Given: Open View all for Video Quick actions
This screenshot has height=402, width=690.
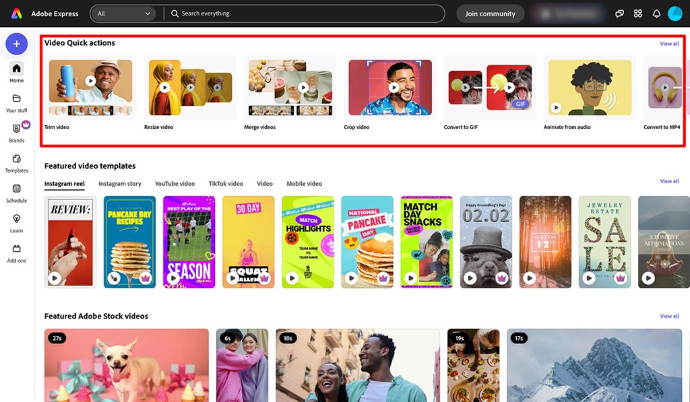Looking at the screenshot, I should coord(669,43).
